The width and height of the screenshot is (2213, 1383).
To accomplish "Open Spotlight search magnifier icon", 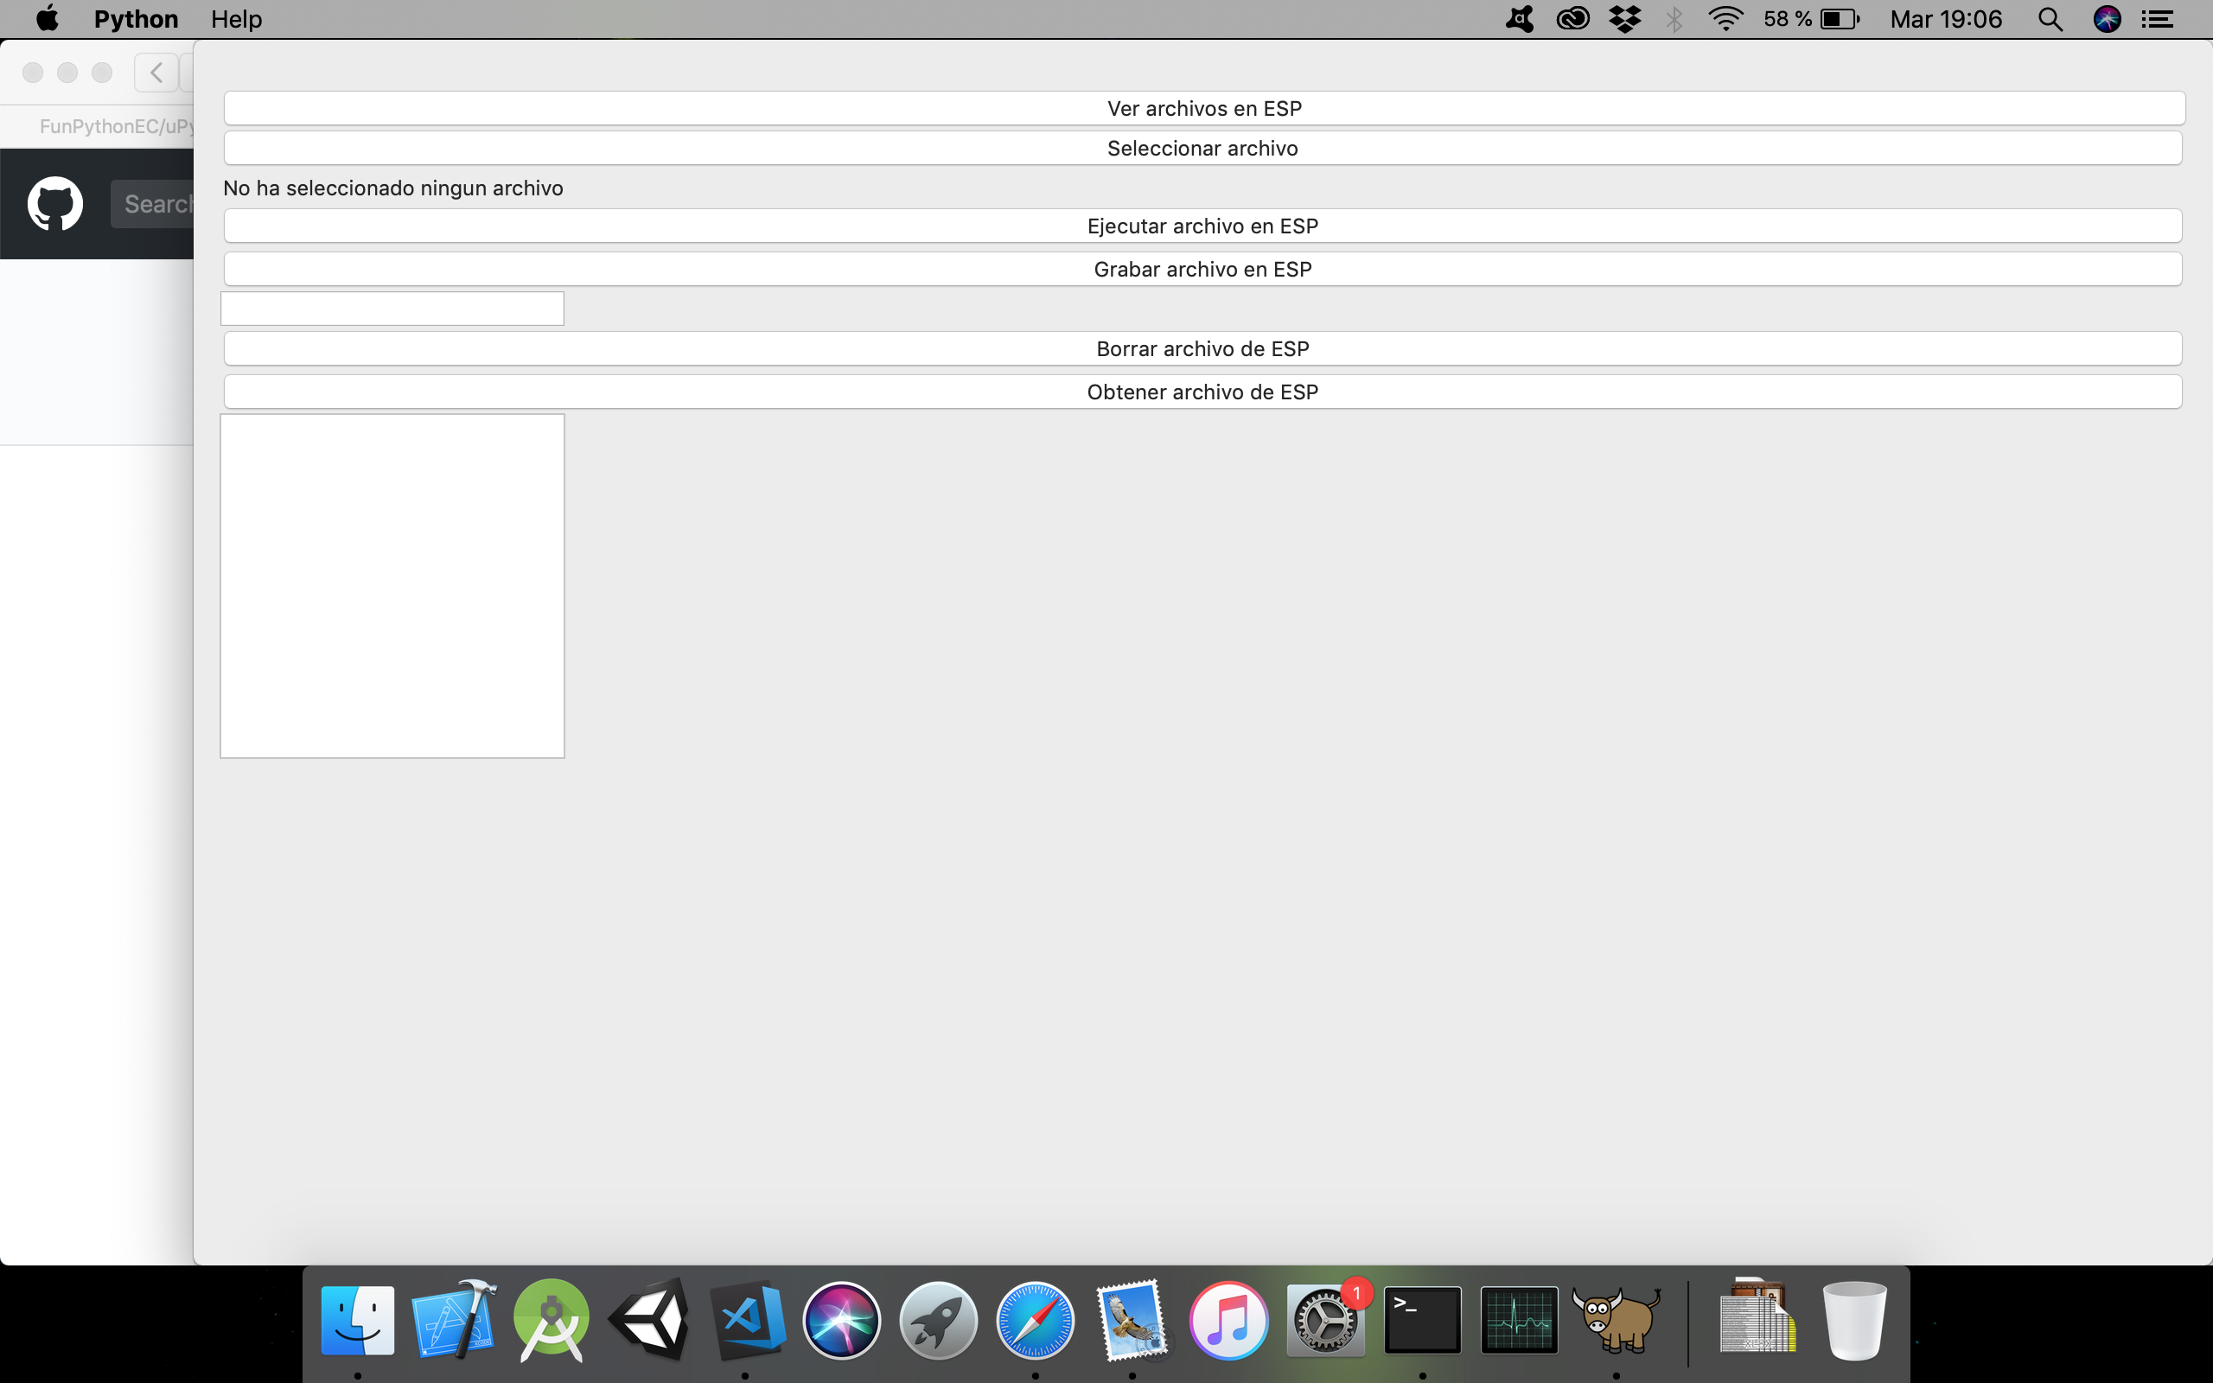I will (2050, 19).
